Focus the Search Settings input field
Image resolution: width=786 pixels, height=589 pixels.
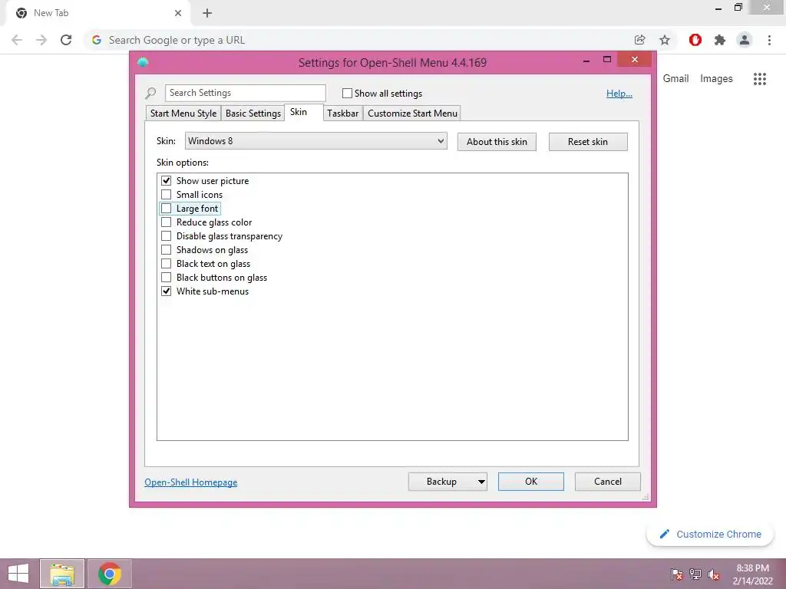point(245,93)
